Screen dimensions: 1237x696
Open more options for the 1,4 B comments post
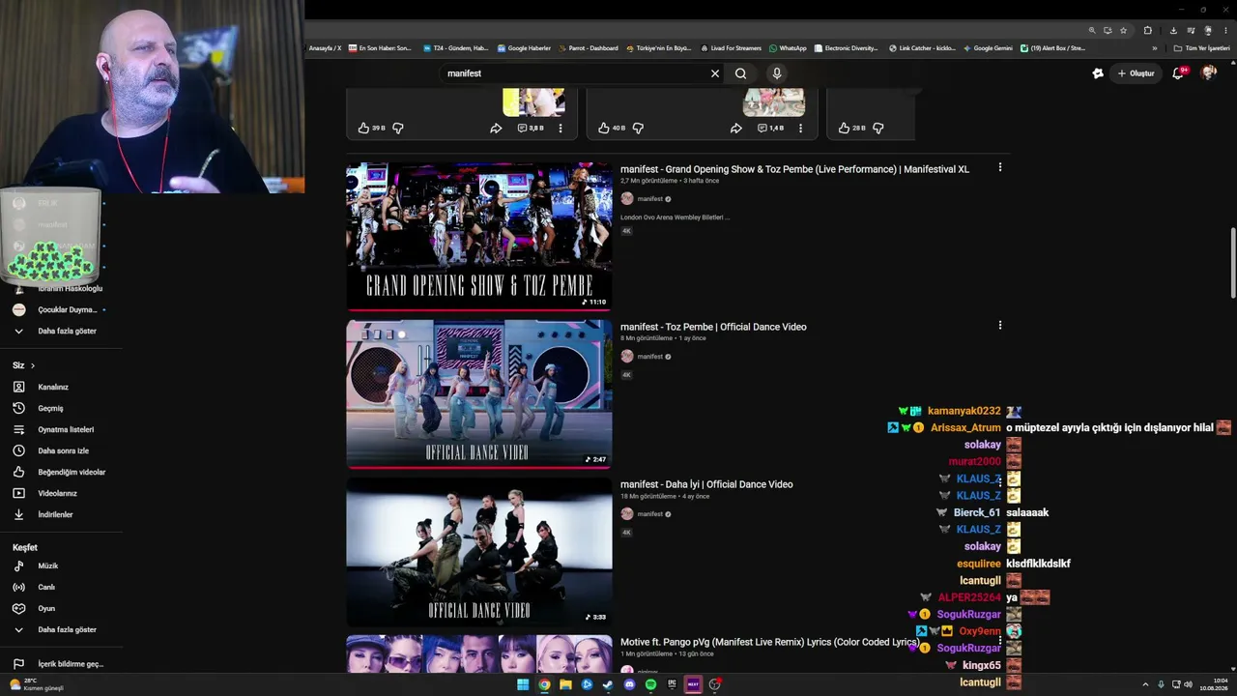(x=800, y=128)
